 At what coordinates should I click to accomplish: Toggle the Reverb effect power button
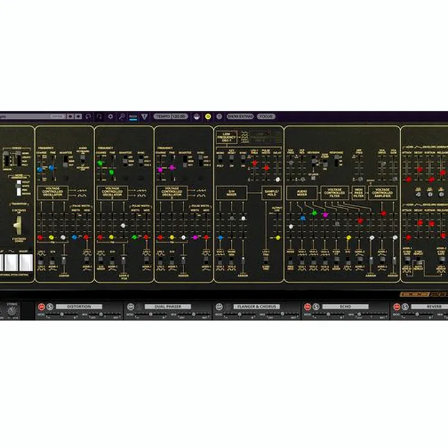coord(396,307)
